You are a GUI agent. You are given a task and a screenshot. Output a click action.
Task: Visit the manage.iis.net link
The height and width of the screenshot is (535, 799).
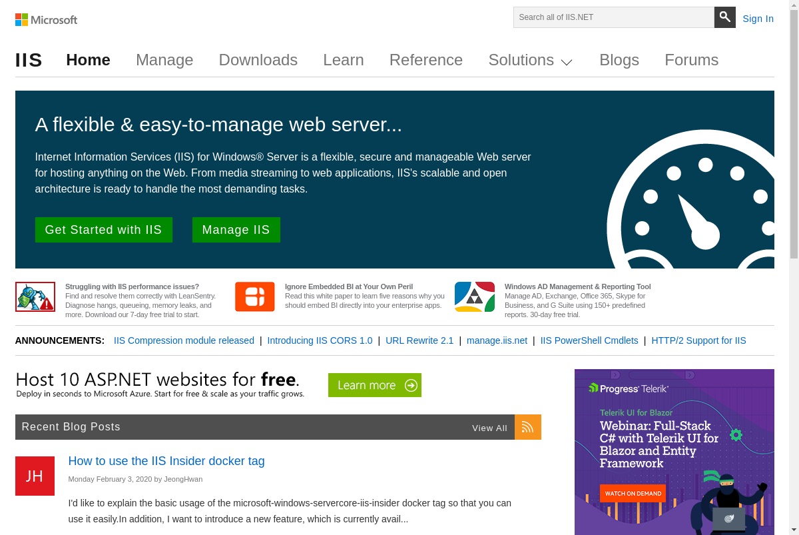(x=497, y=340)
